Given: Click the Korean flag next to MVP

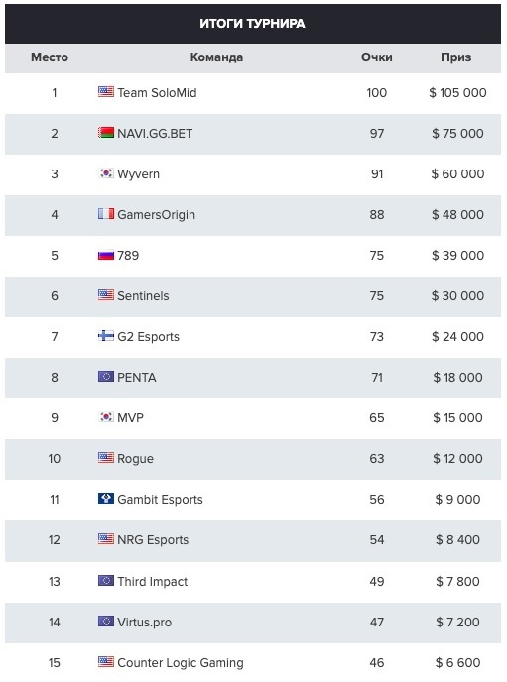Looking at the screenshot, I should (x=106, y=417).
